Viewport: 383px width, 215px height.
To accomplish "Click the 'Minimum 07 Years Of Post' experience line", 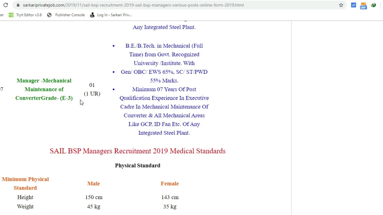I will (164, 111).
